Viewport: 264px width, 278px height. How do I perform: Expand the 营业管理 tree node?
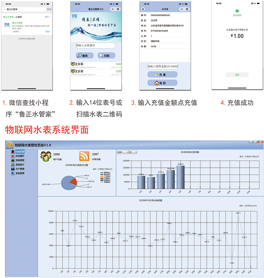[x=8, y=160]
